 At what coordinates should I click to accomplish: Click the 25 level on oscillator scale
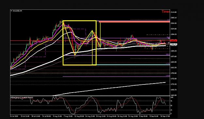172,110
